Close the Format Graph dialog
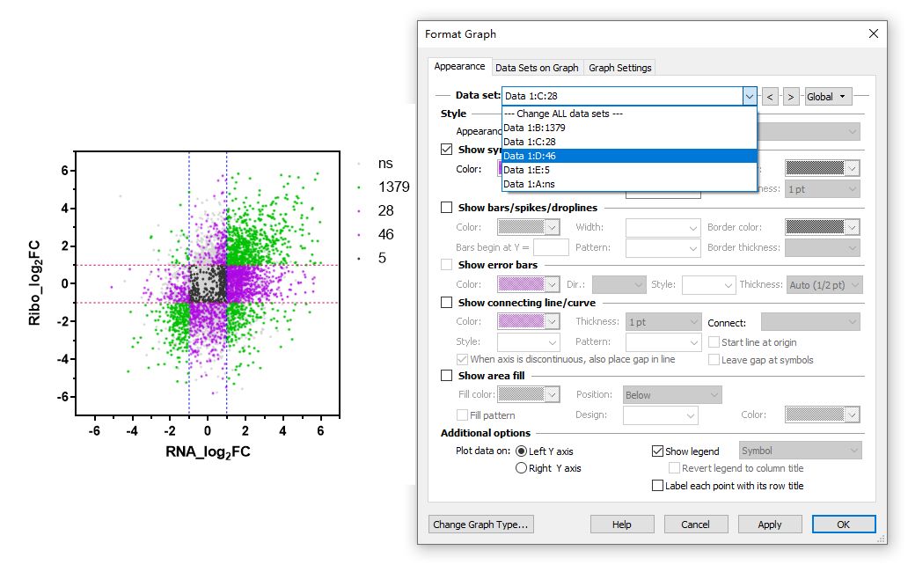Image resolution: width=908 pixels, height=565 pixels. [874, 33]
